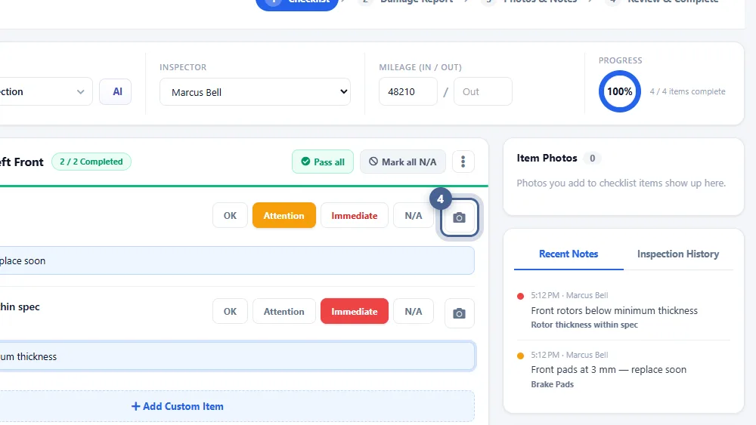The image size is (756, 425).
Task: Mark all items as N/A
Action: click(403, 162)
